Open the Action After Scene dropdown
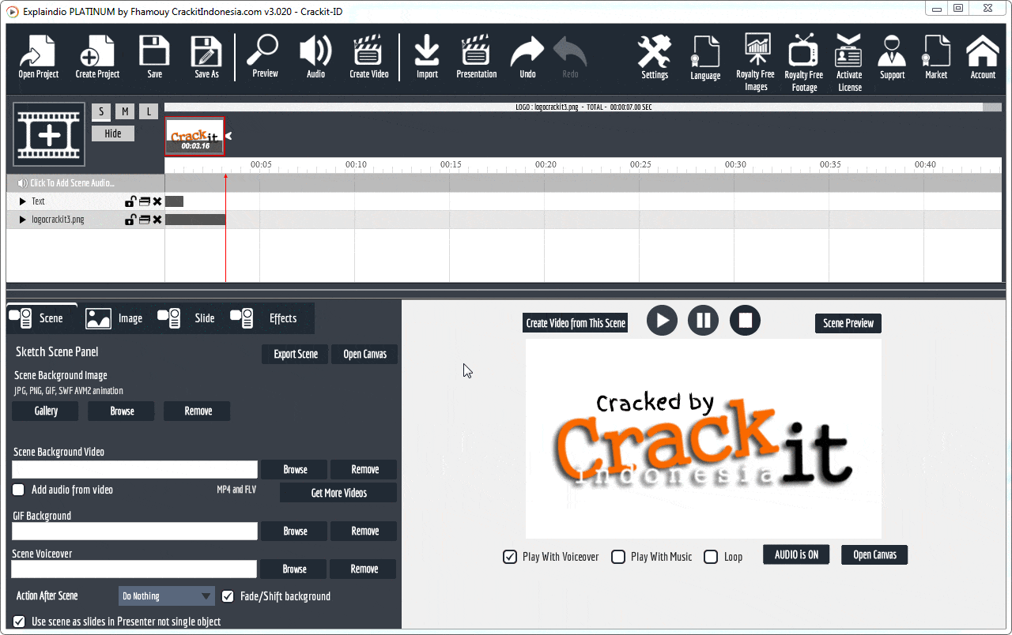1012x635 pixels. click(x=166, y=596)
